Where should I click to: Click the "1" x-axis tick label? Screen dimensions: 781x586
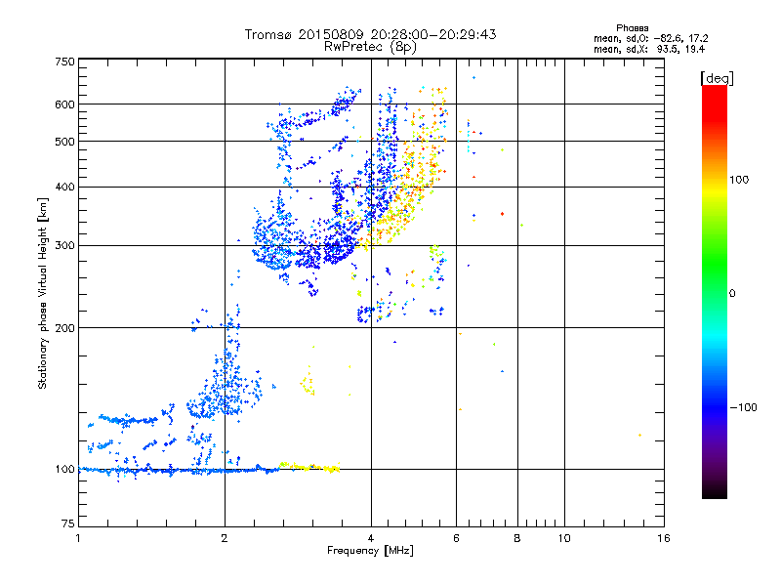(78, 538)
